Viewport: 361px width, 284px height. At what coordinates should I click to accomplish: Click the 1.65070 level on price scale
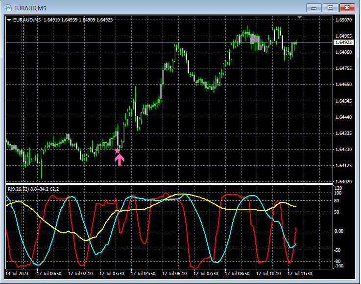pyautogui.click(x=343, y=20)
